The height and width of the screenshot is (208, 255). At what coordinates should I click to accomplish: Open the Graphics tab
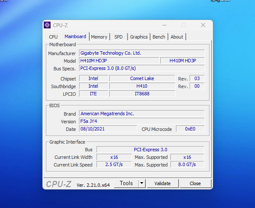[x=139, y=37]
